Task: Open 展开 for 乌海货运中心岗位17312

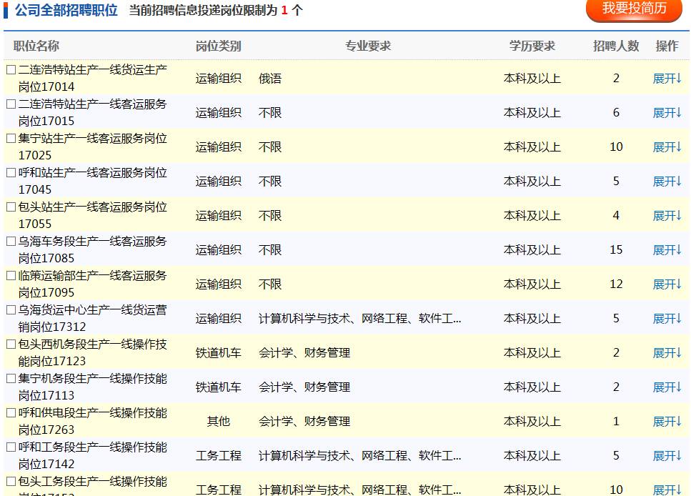Action: point(667,319)
